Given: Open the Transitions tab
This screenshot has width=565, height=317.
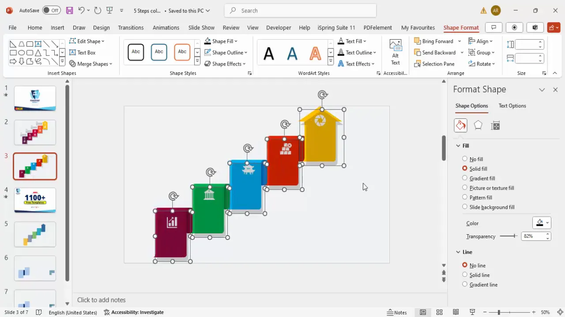Looking at the screenshot, I should [x=131, y=27].
